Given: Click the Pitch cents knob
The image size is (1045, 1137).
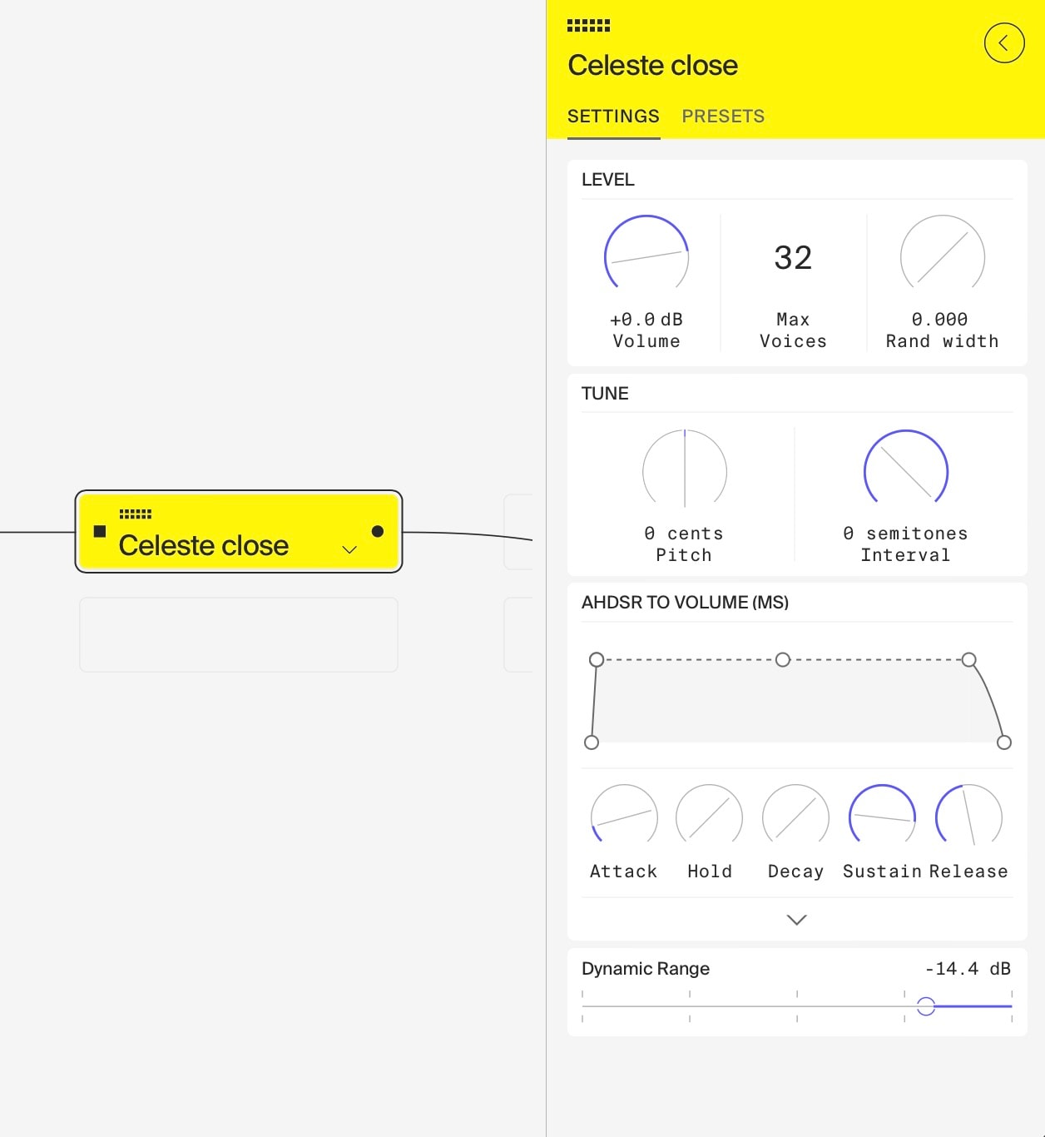Looking at the screenshot, I should (684, 471).
